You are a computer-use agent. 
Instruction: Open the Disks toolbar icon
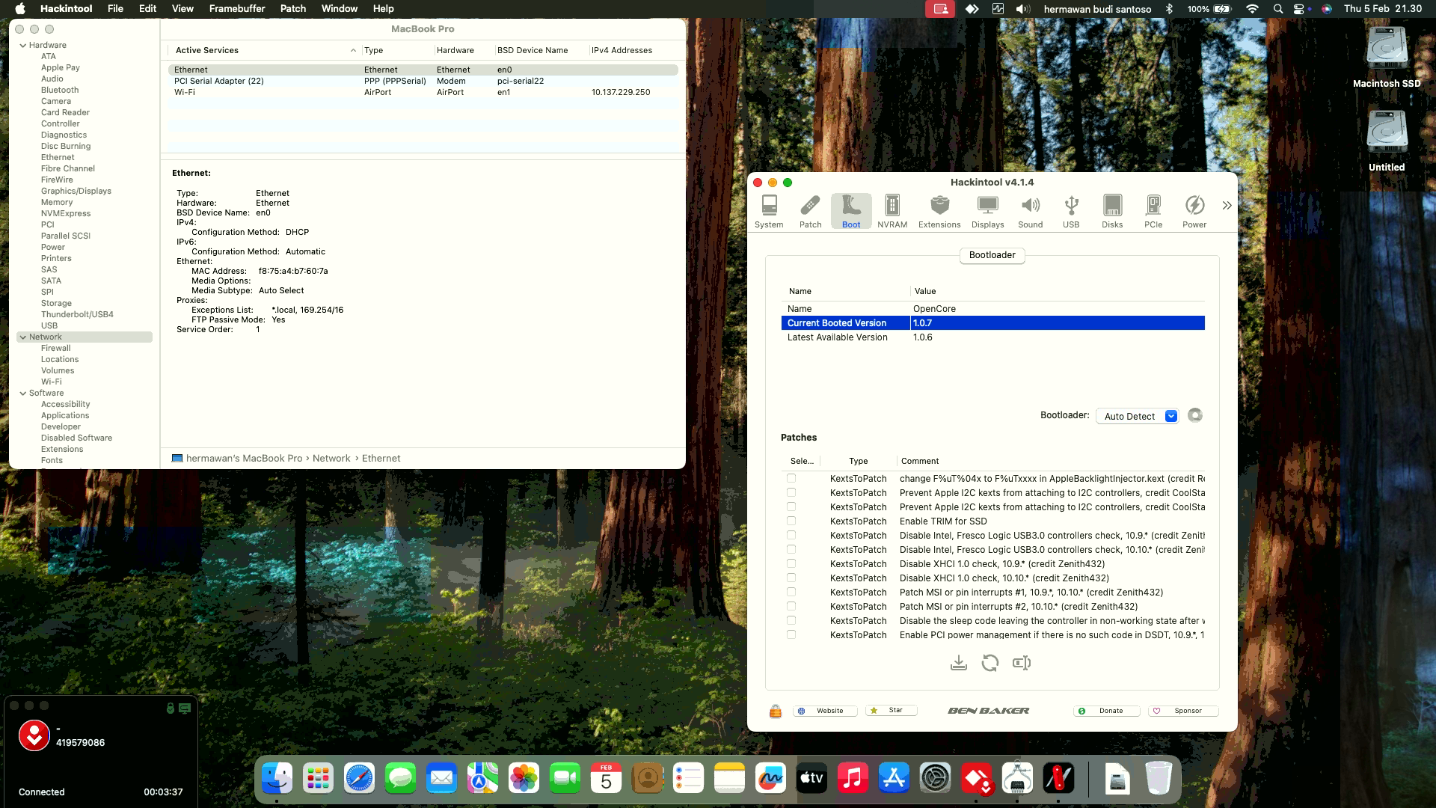[x=1112, y=212]
